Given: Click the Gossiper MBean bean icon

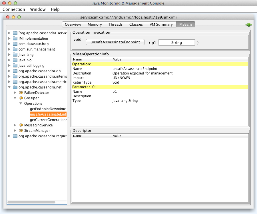Looking at the screenshot, I should point(21,98).
